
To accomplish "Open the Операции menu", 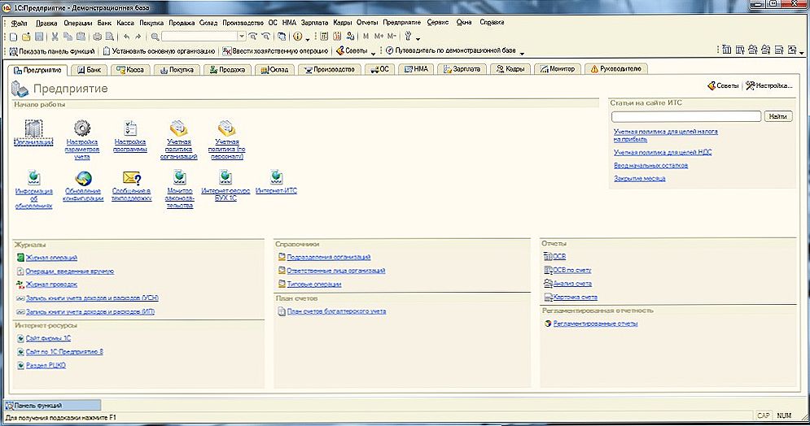I will click(x=78, y=23).
